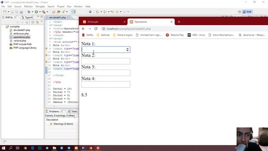
Task: Reload the browser page
Action: pos(96,29)
